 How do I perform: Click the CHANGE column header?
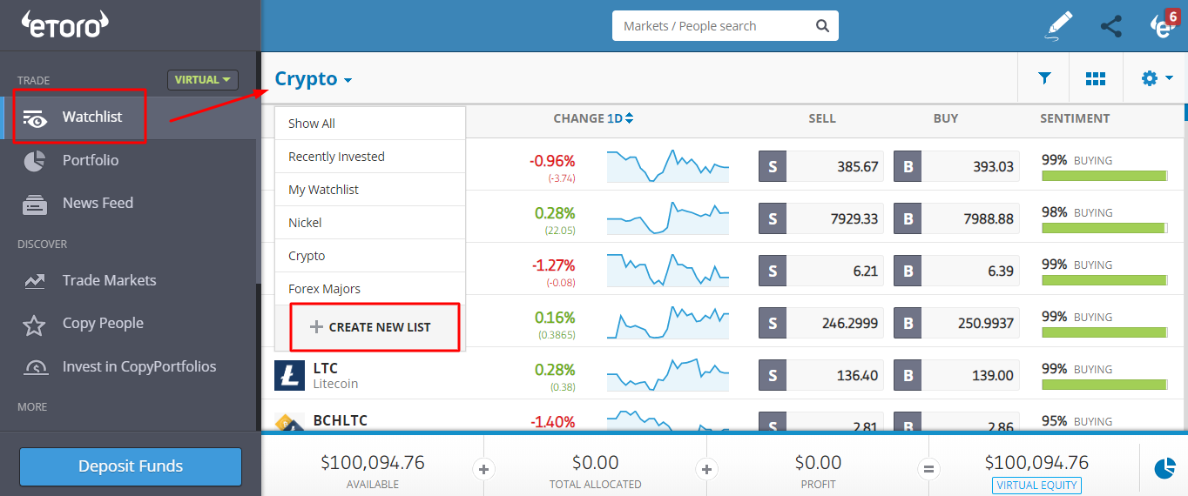coord(578,118)
